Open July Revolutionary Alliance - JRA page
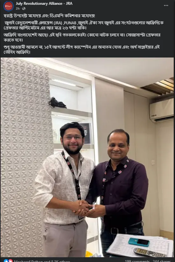 point(44,4)
